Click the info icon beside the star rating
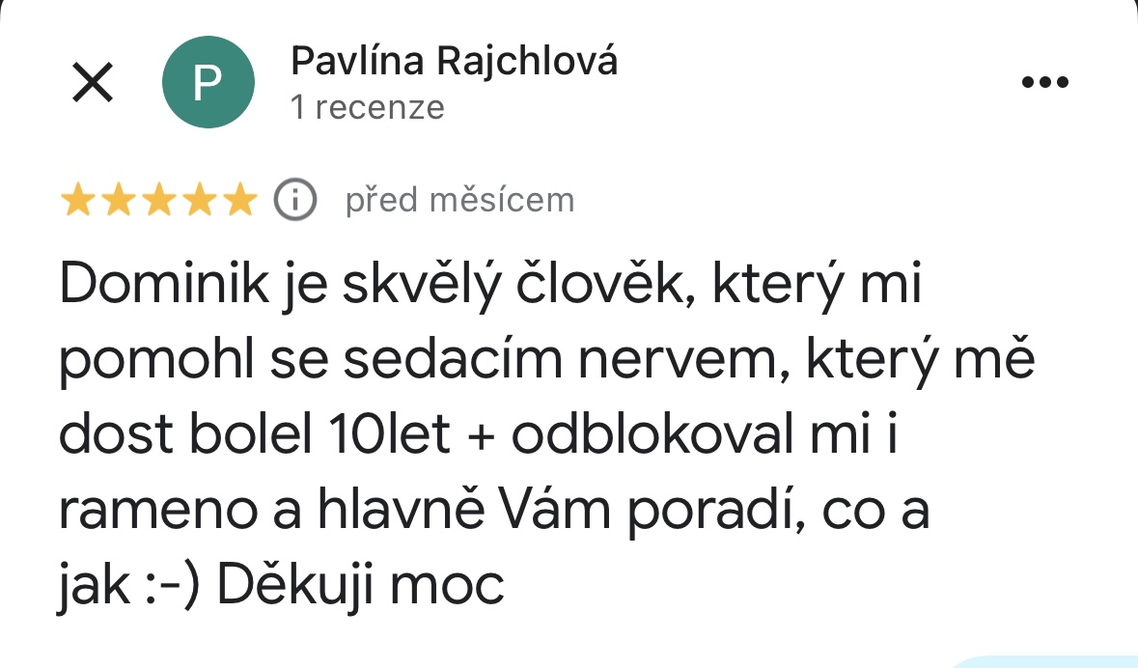This screenshot has width=1138, height=668. pos(296,200)
